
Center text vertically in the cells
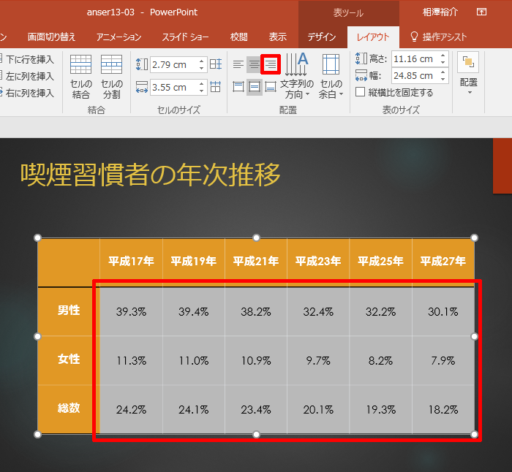coord(255,87)
